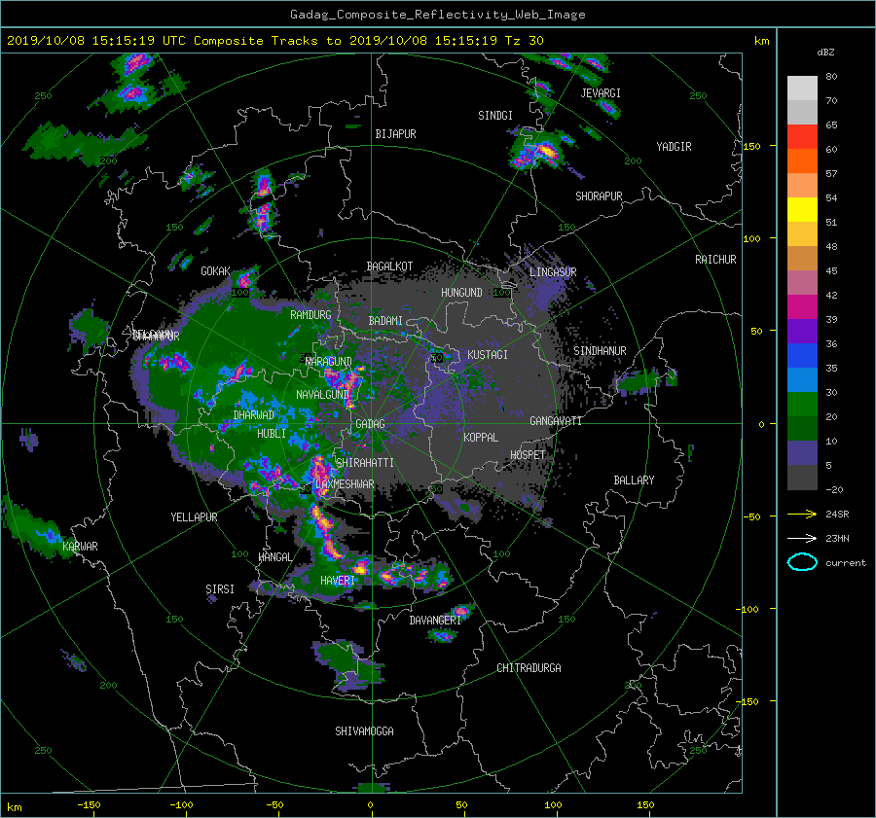The image size is (876, 818).
Task: Click the SHIVAMOGGA city label
Action: 364,731
